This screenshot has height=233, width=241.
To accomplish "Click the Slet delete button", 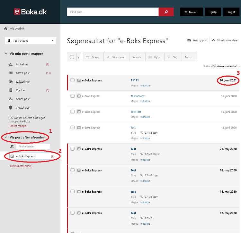I will coord(173,57).
